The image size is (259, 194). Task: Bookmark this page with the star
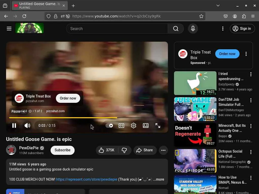click(x=201, y=16)
